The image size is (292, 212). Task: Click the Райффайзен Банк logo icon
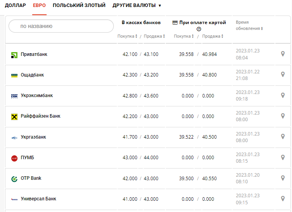pos(14,116)
